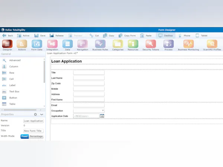Switch to Tablet view
This screenshot has width=223, height=167.
(x=201, y=36)
